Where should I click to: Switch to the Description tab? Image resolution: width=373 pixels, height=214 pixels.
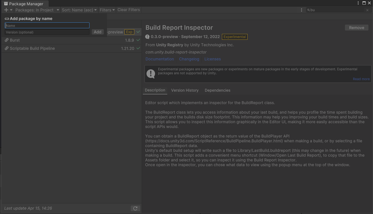pos(155,90)
